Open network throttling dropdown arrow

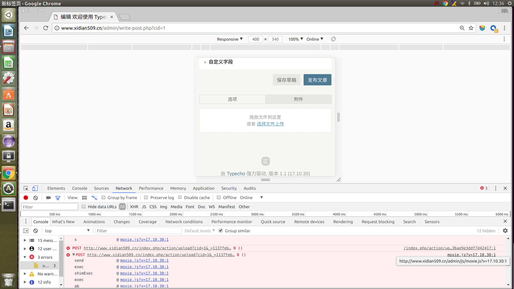tap(262, 197)
